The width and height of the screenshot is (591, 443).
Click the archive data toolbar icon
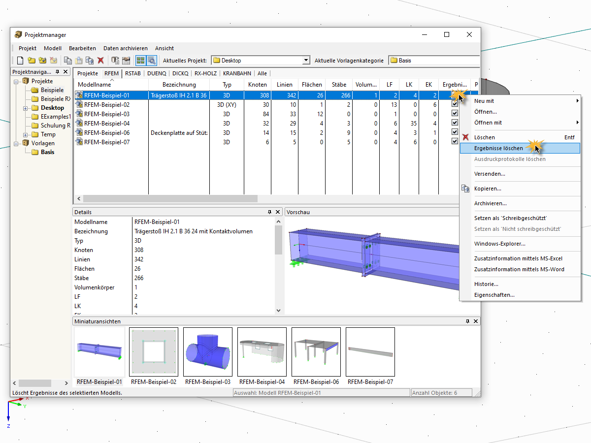click(115, 61)
